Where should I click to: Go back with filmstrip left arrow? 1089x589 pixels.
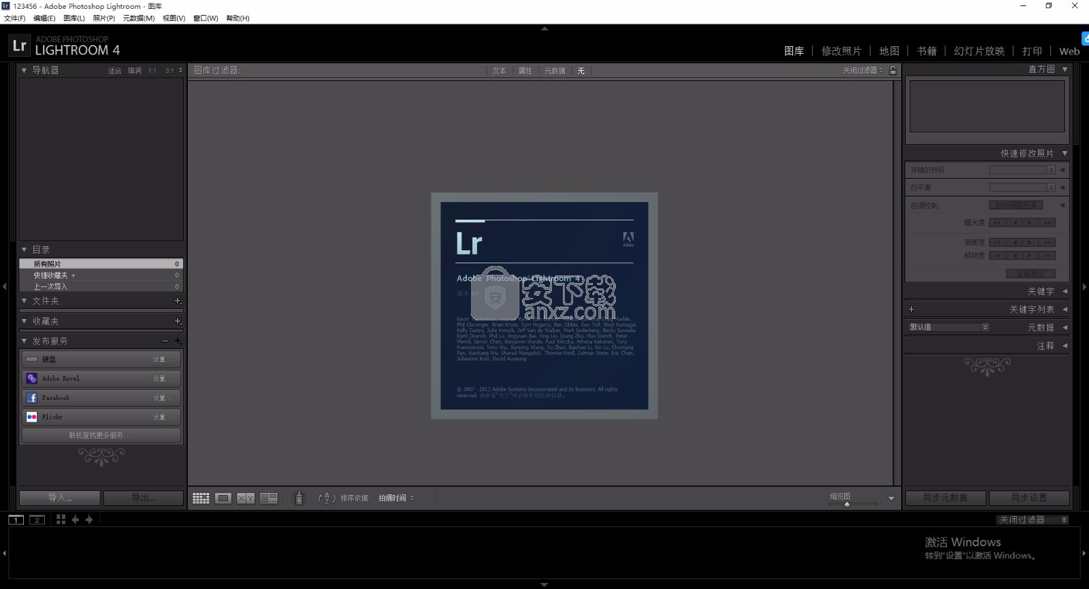click(76, 520)
